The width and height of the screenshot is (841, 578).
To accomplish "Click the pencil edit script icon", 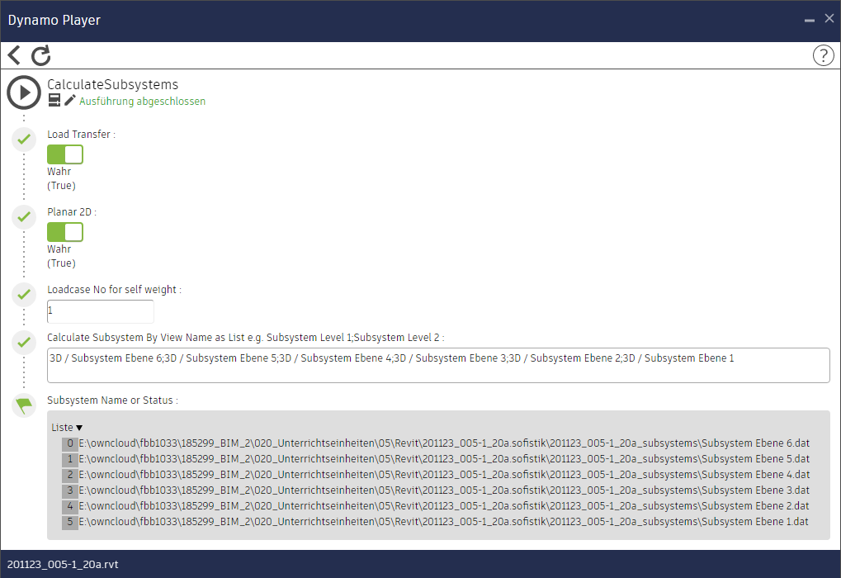I will coord(70,101).
